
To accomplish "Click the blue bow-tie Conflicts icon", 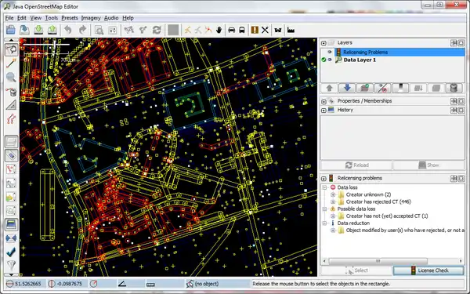I will coord(12,238).
